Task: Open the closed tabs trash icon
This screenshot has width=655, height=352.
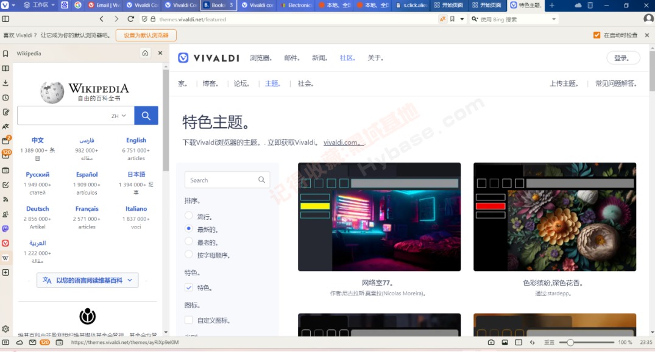Action: pos(590,5)
